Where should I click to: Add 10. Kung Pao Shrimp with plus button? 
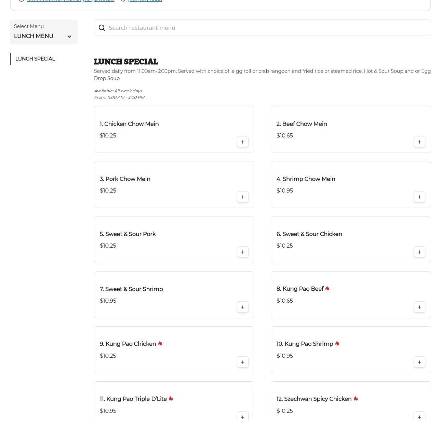coord(419,362)
